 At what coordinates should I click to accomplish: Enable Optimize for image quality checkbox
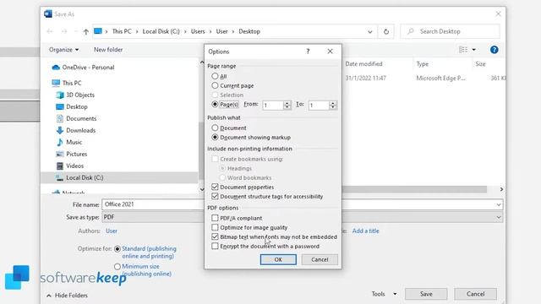(x=215, y=227)
